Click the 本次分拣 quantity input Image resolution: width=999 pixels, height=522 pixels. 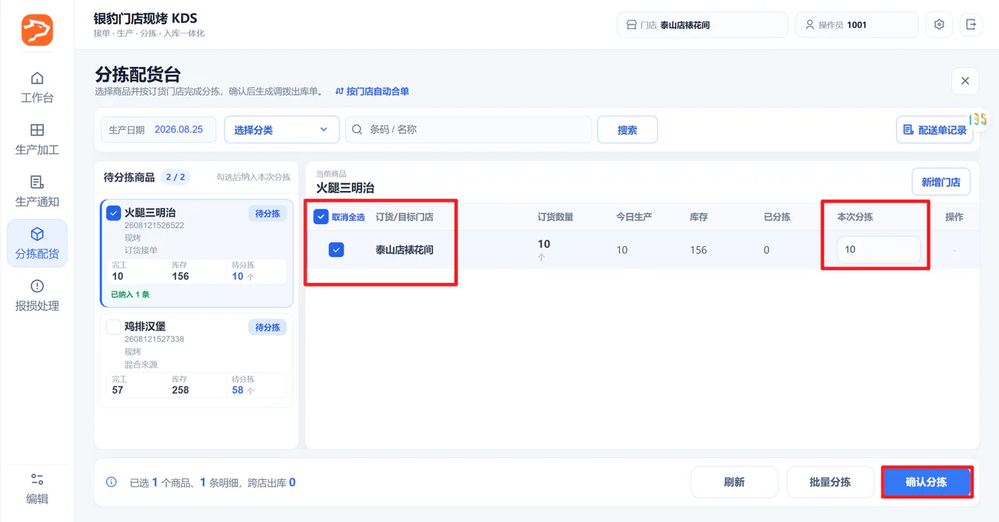click(x=878, y=249)
